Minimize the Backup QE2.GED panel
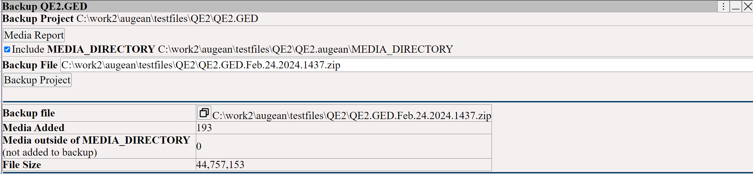753x174 pixels. point(736,6)
